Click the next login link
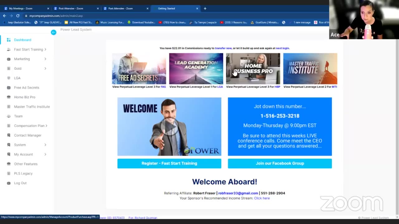This screenshot has width=399, height=224. click(282, 48)
